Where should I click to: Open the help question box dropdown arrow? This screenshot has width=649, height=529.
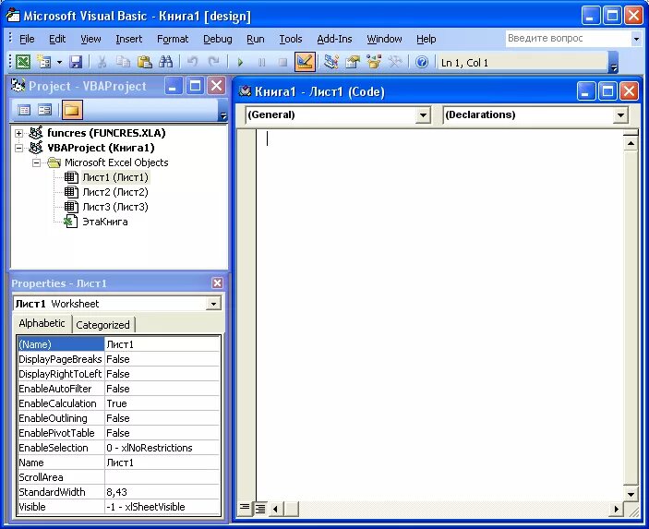636,39
